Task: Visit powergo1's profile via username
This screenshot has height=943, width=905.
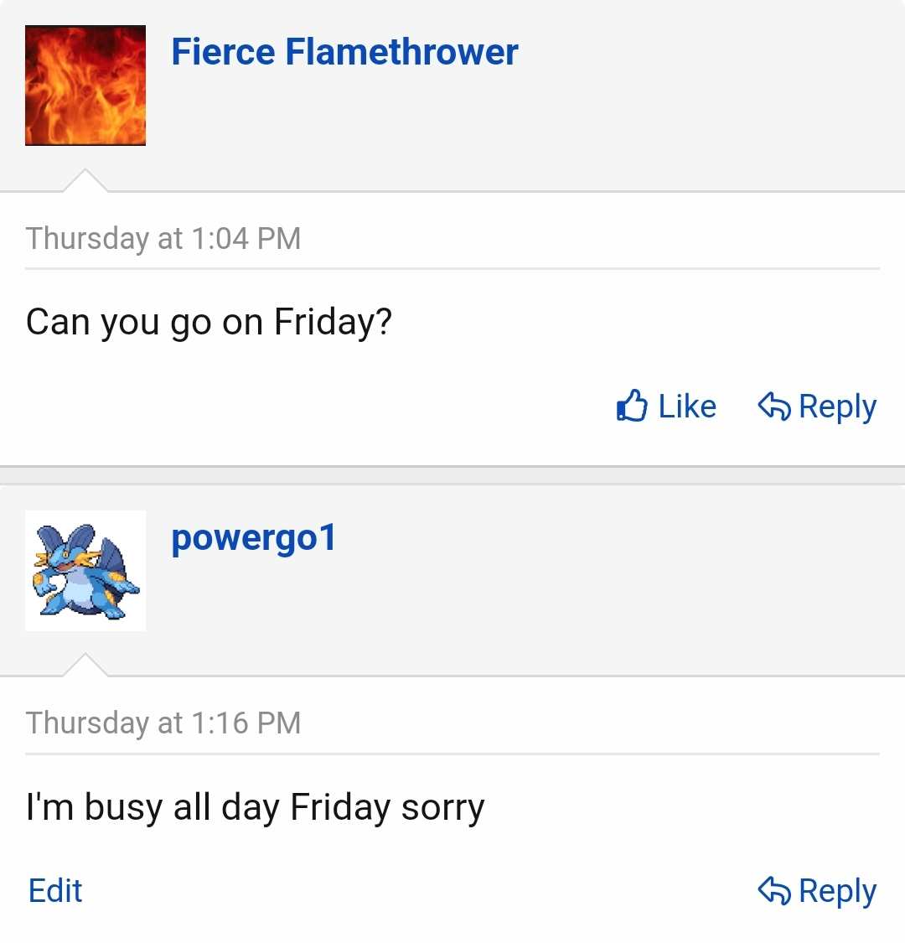Action: 254,538
